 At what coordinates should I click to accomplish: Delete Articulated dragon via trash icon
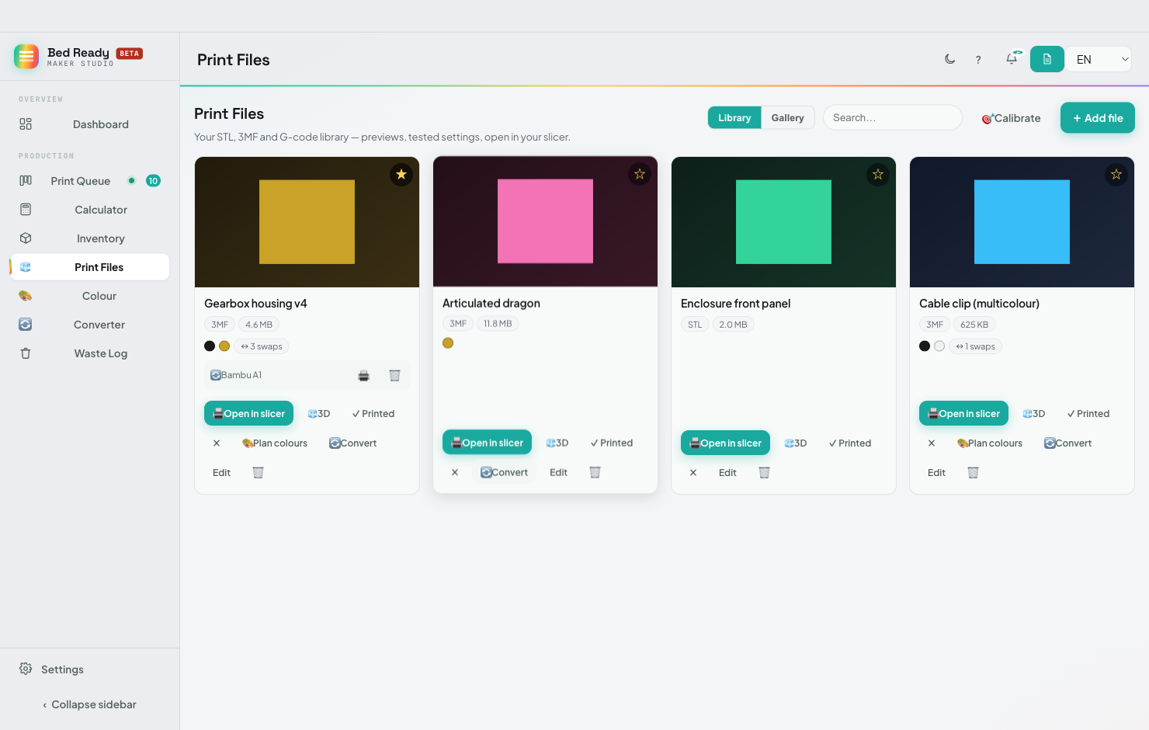click(x=595, y=472)
